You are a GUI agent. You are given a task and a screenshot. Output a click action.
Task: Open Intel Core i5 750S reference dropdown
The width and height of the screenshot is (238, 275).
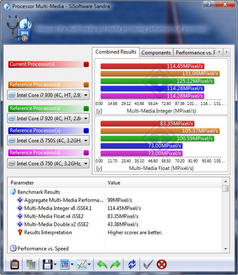pos(48,141)
